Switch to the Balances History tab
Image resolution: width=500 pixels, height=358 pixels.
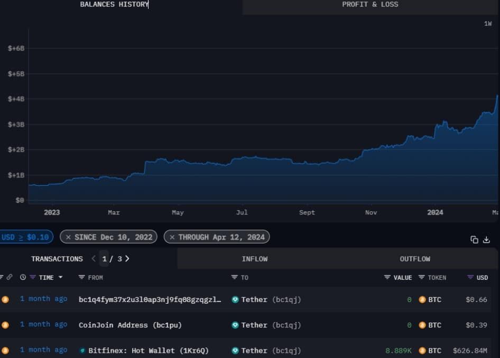click(x=114, y=4)
